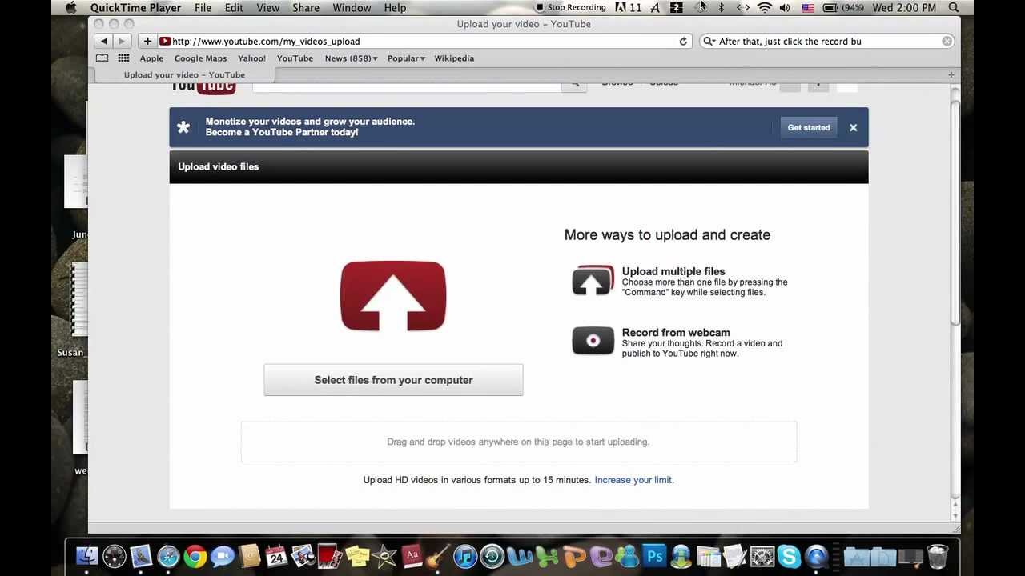The image size is (1025, 576).
Task: Click the Wi-Fi menu bar icon
Action: pos(765,8)
